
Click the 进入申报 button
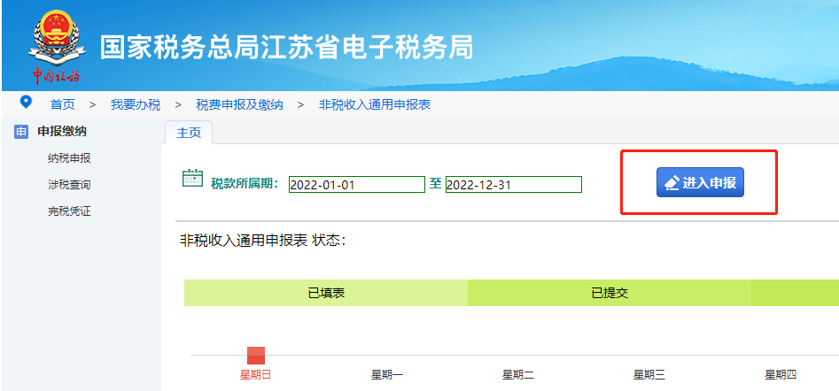(701, 183)
